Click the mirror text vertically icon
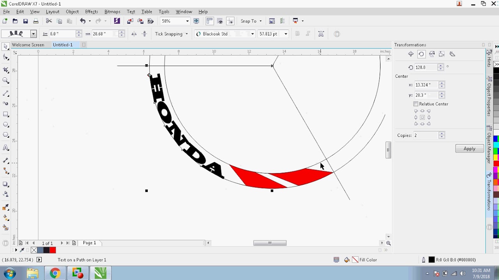Screen dimensions: 499x280 (x=144, y=34)
